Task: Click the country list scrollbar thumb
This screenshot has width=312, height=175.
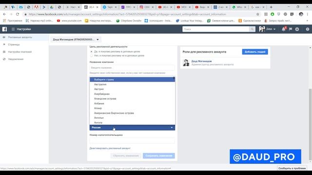Action: pyautogui.click(x=174, y=79)
